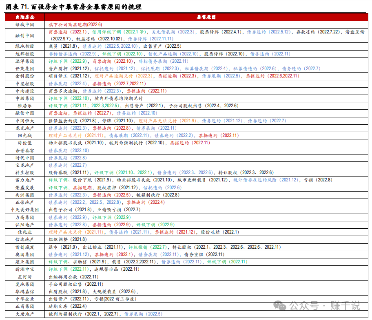The height and width of the screenshot is (320, 372).
Task: Click the 星河湾 company cell
Action: point(25,277)
